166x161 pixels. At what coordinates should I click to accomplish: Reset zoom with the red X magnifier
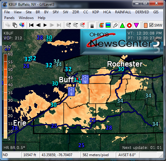pos(83,25)
